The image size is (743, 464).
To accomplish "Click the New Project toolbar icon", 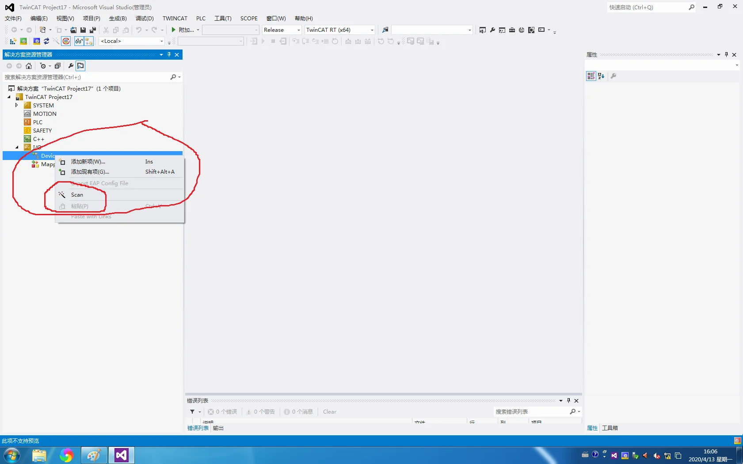I will (x=43, y=30).
